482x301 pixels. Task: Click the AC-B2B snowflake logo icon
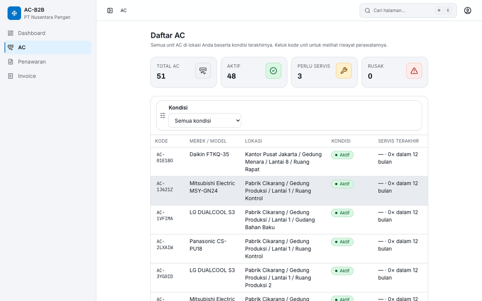[x=14, y=13]
